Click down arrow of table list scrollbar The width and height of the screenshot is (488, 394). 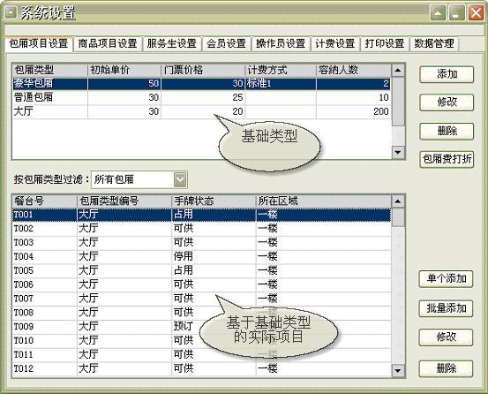pos(398,371)
